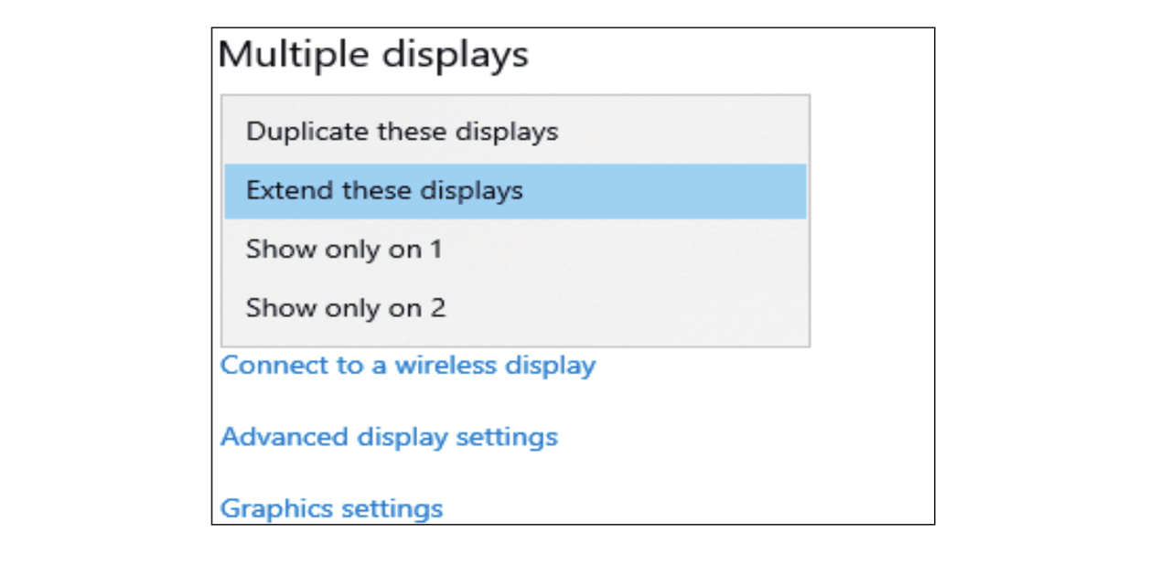The height and width of the screenshot is (565, 1149).
Task: Switch mode to show only screen 2
Action: point(346,308)
